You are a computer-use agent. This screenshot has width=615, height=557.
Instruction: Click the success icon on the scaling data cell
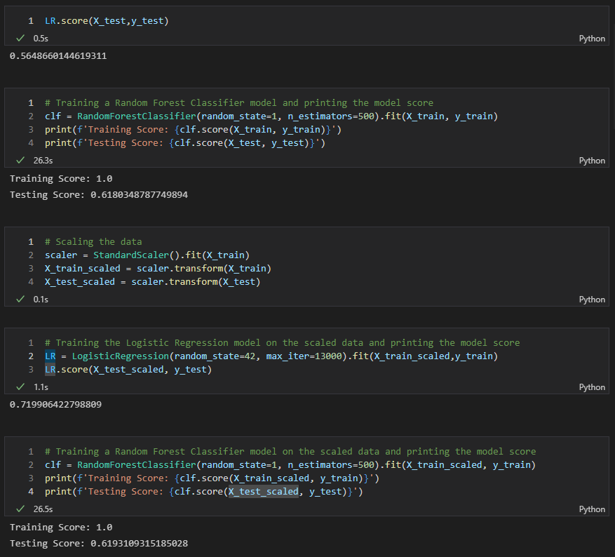pos(20,299)
